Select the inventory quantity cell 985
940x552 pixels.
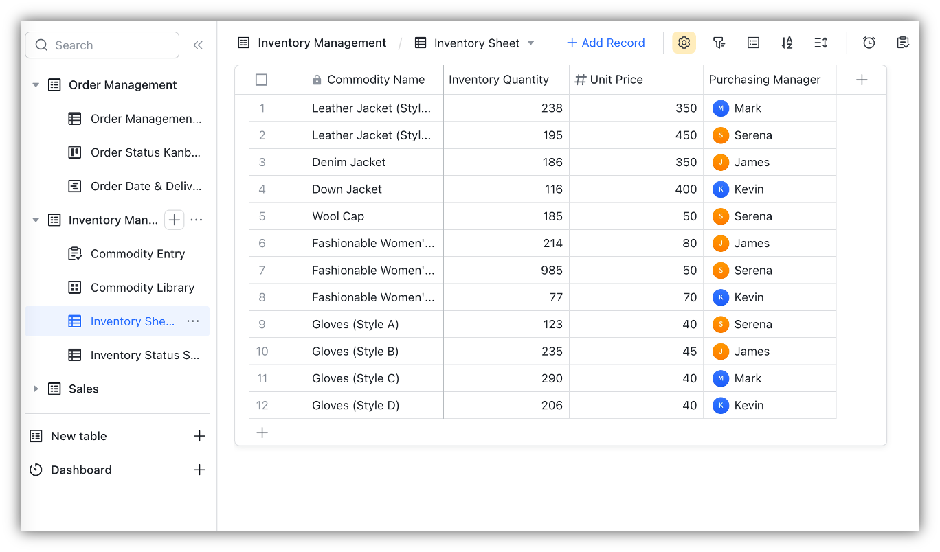point(506,271)
